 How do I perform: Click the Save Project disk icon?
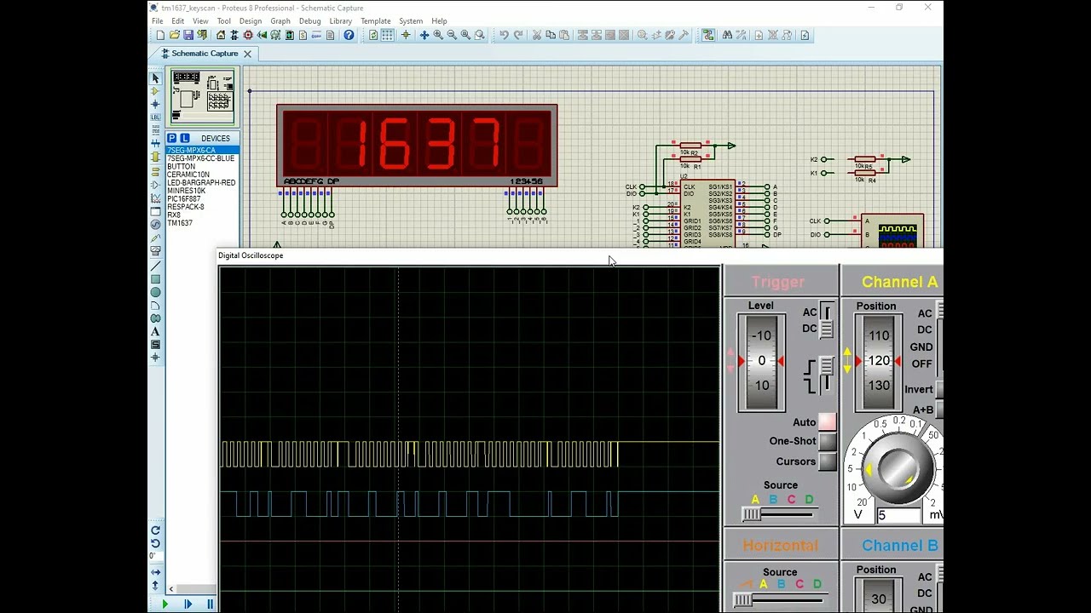(188, 35)
